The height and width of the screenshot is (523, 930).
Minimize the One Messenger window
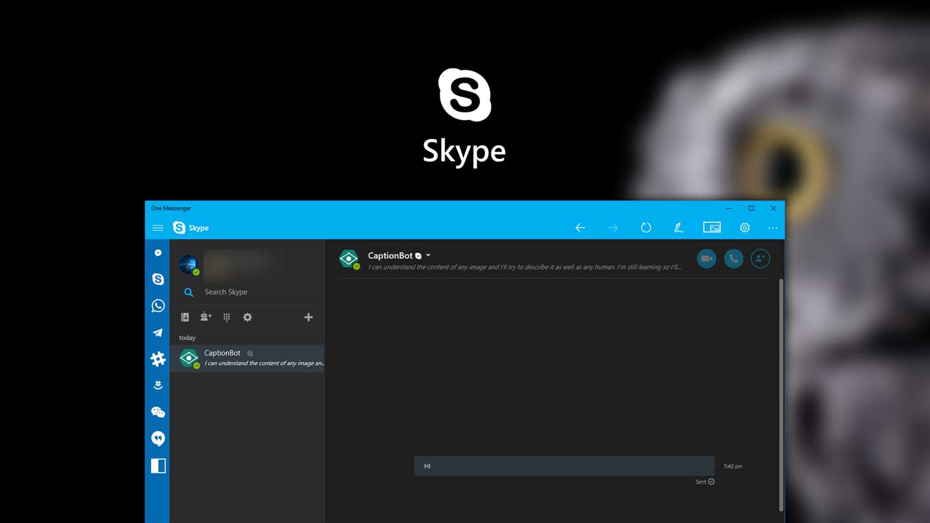pyautogui.click(x=728, y=209)
